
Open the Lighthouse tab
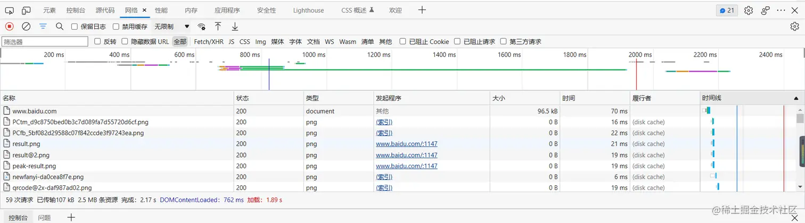pyautogui.click(x=308, y=10)
